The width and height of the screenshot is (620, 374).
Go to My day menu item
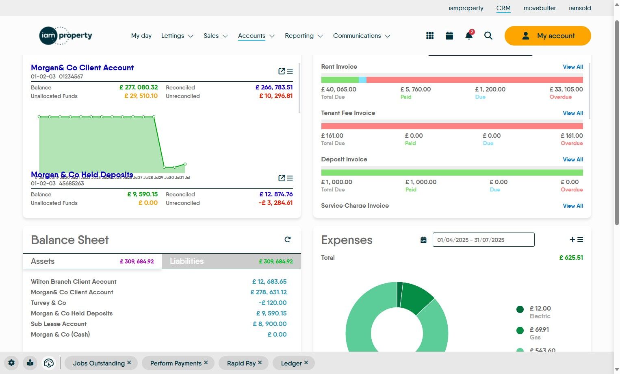(141, 36)
